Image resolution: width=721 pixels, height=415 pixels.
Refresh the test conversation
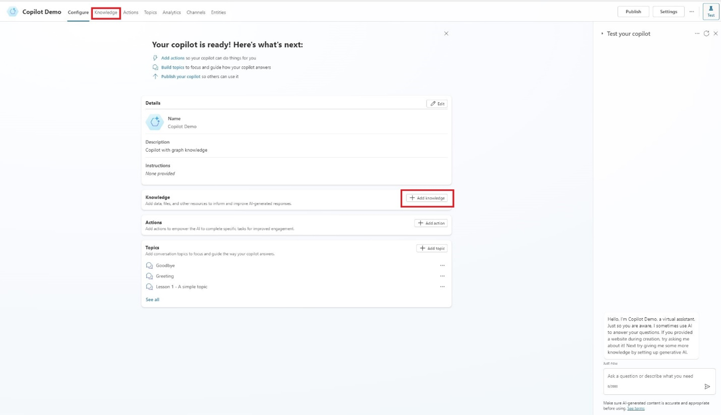click(706, 34)
